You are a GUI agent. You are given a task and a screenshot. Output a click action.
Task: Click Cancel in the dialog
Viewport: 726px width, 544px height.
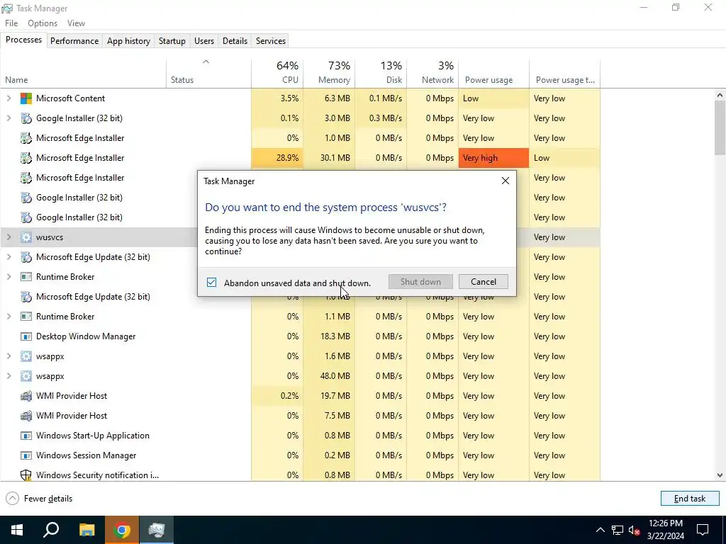(x=484, y=282)
